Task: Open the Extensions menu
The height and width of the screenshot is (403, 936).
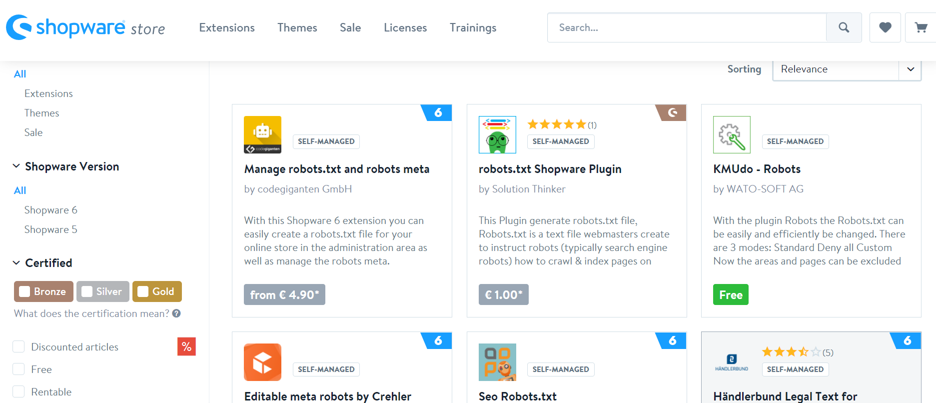Action: point(227,27)
